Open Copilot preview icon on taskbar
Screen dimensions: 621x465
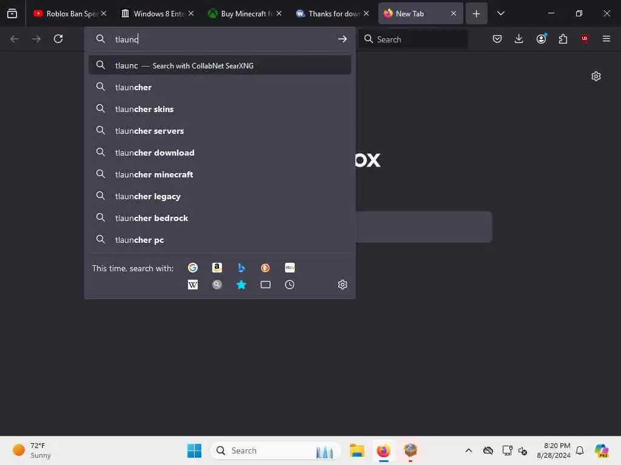tap(602, 450)
